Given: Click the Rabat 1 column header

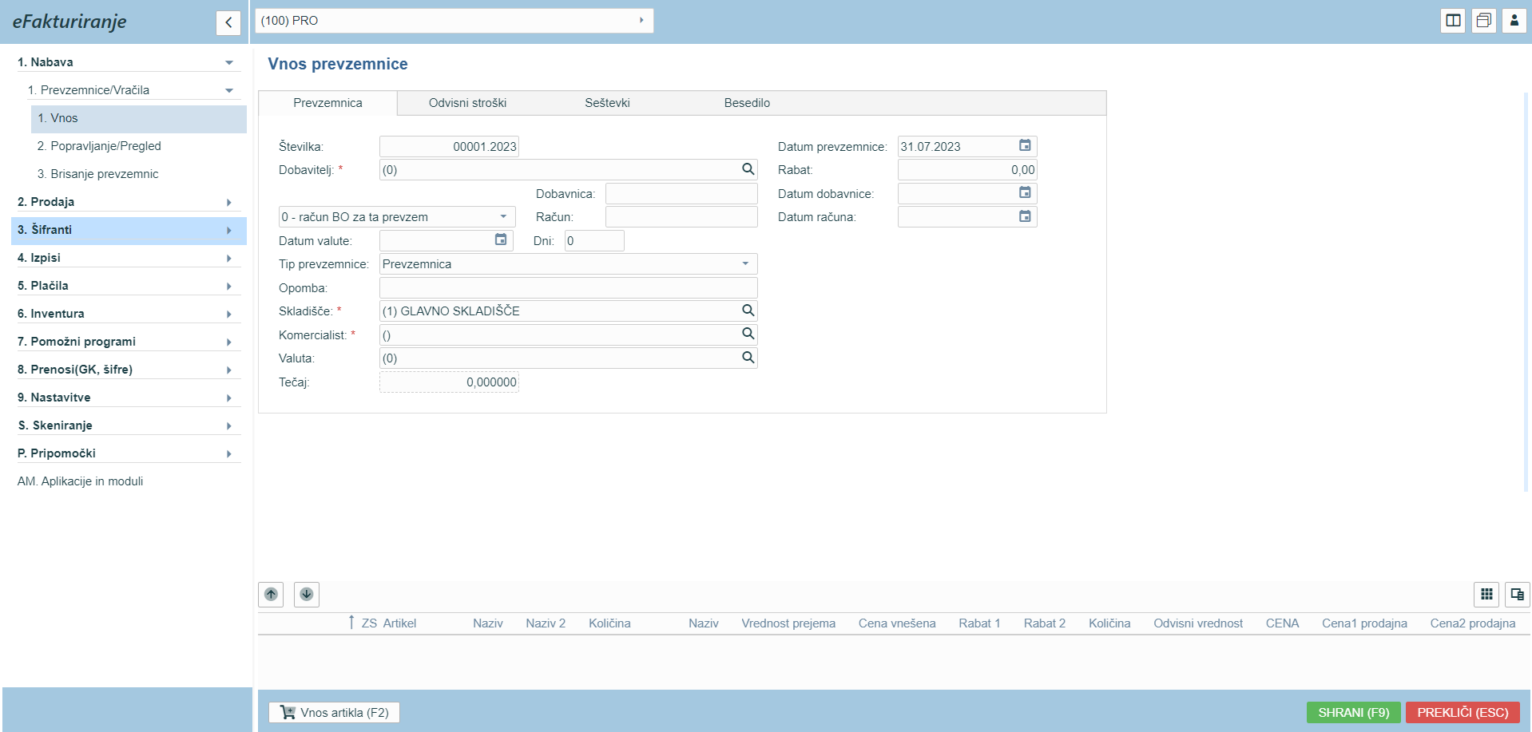Looking at the screenshot, I should pos(979,623).
